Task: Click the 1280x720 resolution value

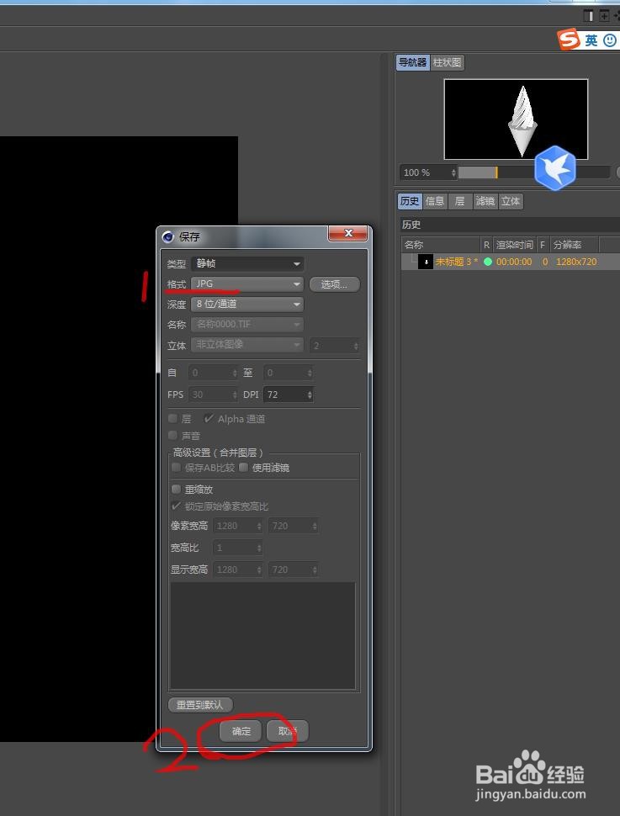Action: point(576,262)
